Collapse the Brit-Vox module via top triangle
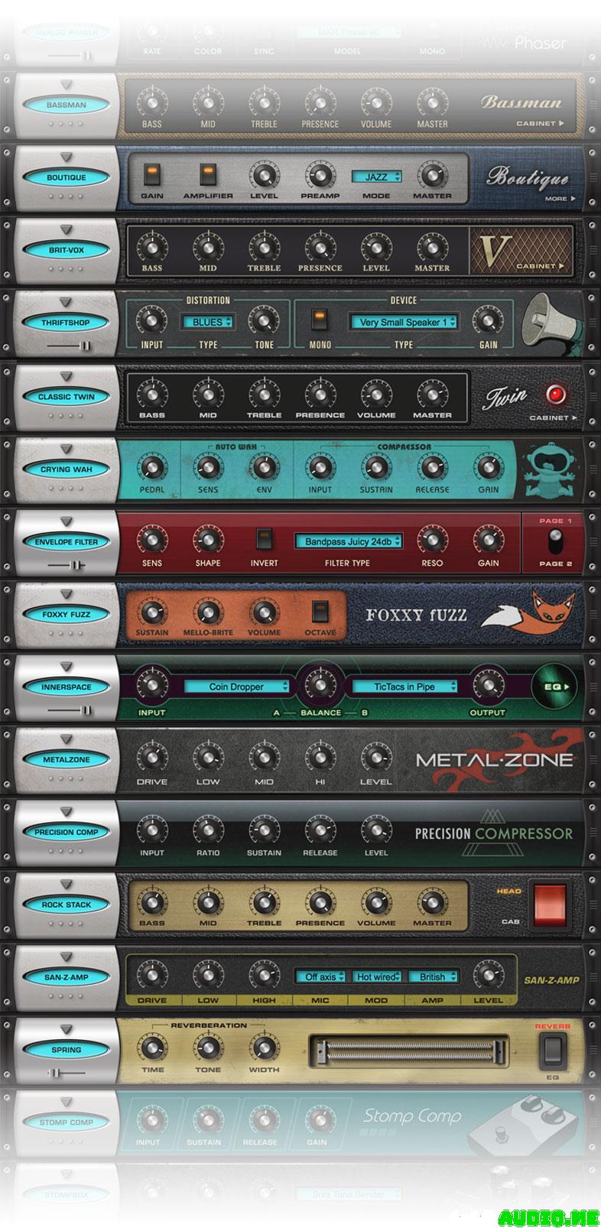 pos(67,230)
